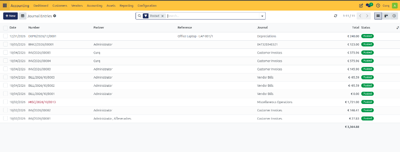Viewport: 400px width, 152px height.
Task: Click the Accounting app title
Action: tap(20, 5)
